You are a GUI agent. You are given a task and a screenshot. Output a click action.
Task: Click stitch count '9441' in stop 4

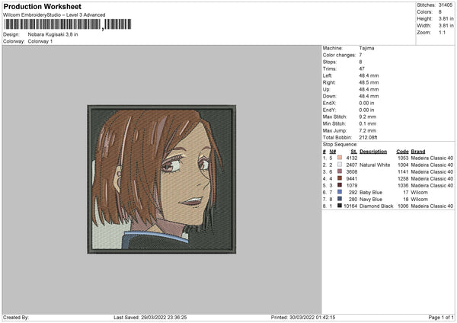(x=351, y=178)
